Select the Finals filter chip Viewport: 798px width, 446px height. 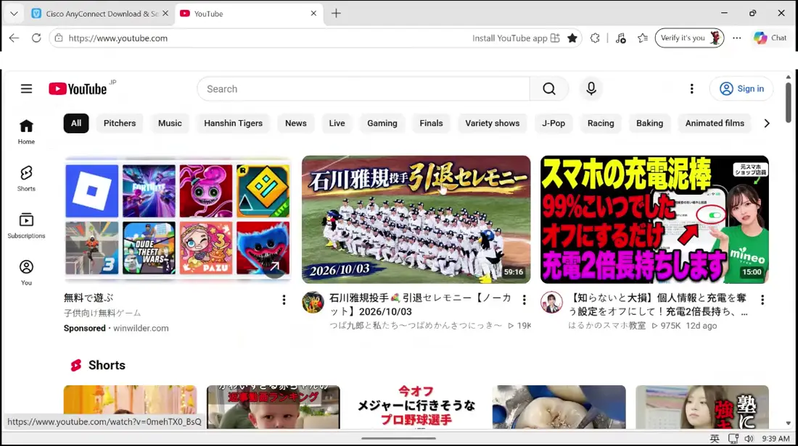pyautogui.click(x=431, y=123)
